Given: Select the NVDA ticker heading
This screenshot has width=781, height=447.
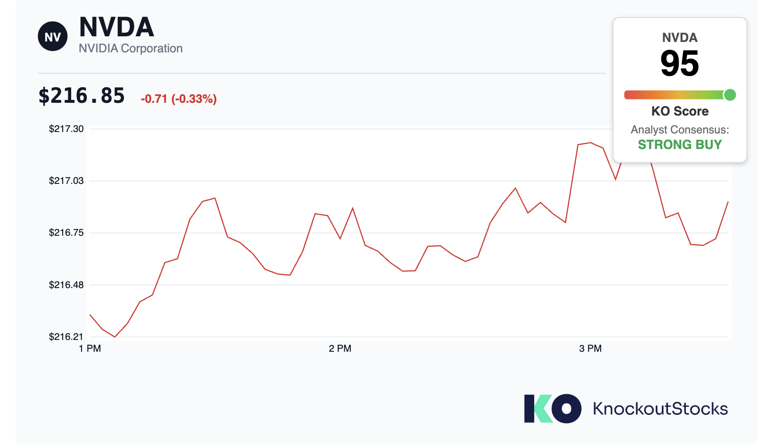Looking at the screenshot, I should click(x=116, y=27).
